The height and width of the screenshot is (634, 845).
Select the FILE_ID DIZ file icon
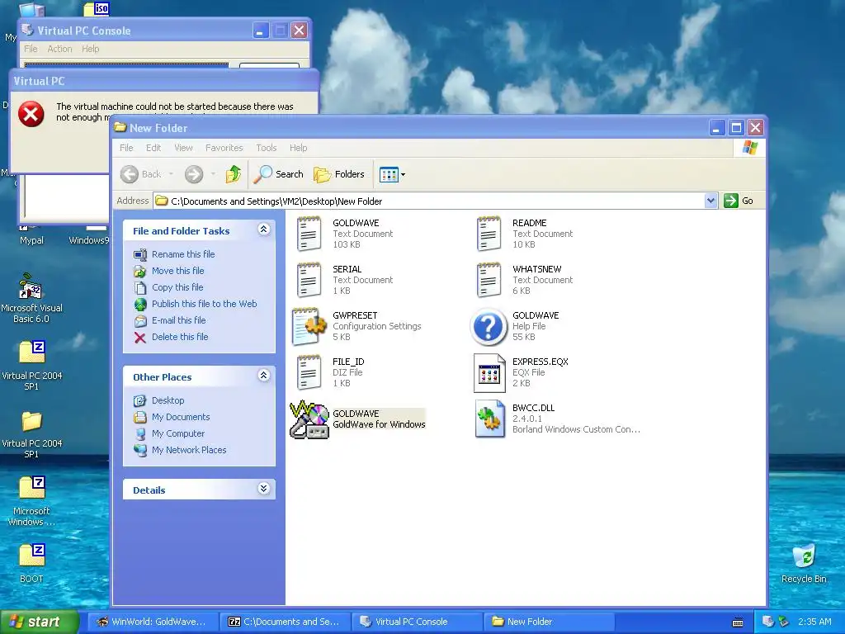[309, 372]
